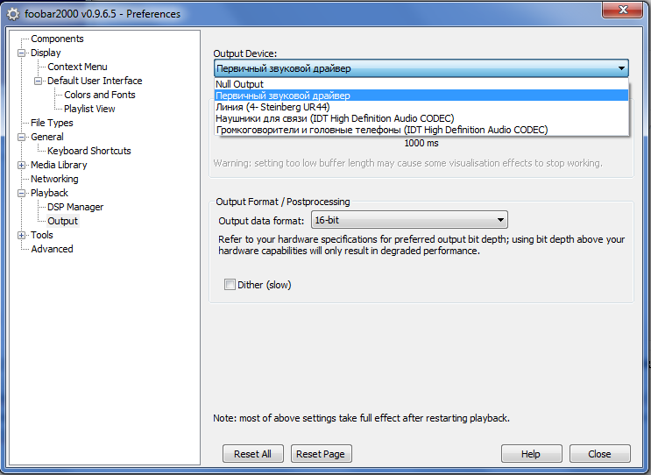Screen dimensions: 651x475
Task: Expand the Media Library tree node
Action: 21,166
